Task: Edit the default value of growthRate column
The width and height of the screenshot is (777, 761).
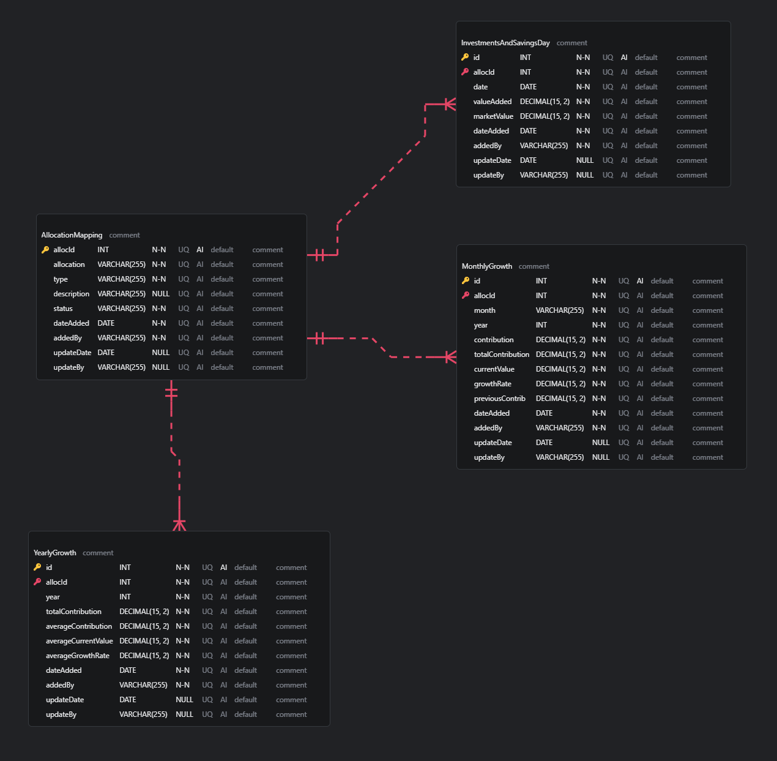Action: (x=662, y=384)
